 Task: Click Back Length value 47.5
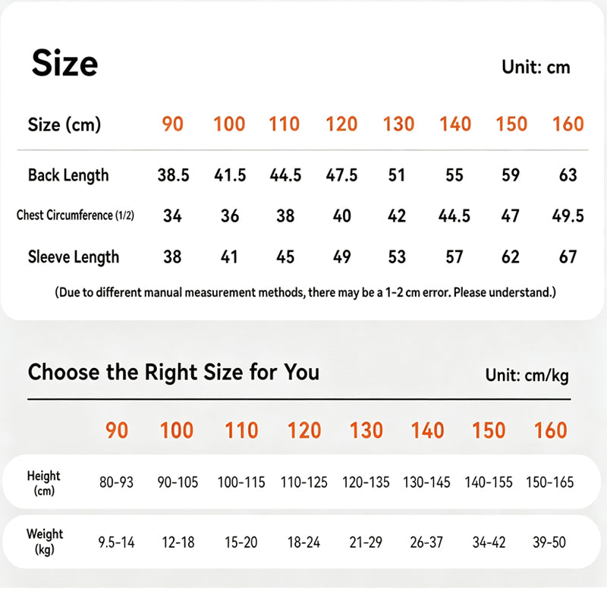pyautogui.click(x=341, y=175)
